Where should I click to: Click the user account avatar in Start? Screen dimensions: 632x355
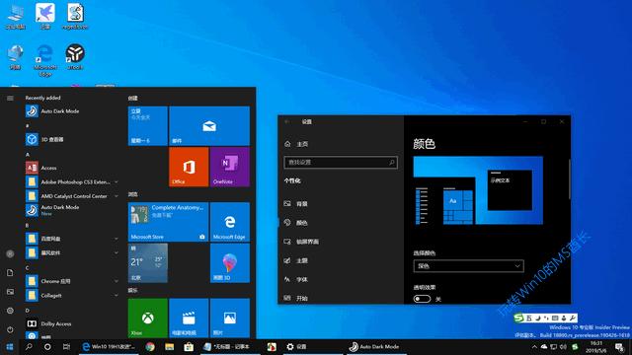tap(10, 253)
